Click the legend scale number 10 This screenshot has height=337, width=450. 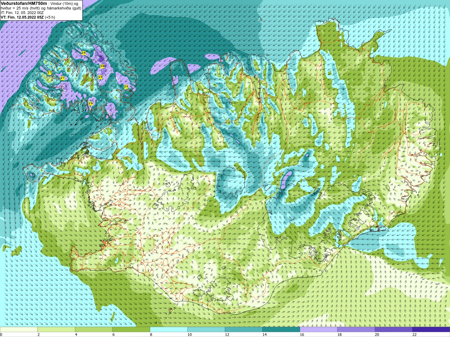click(x=189, y=335)
